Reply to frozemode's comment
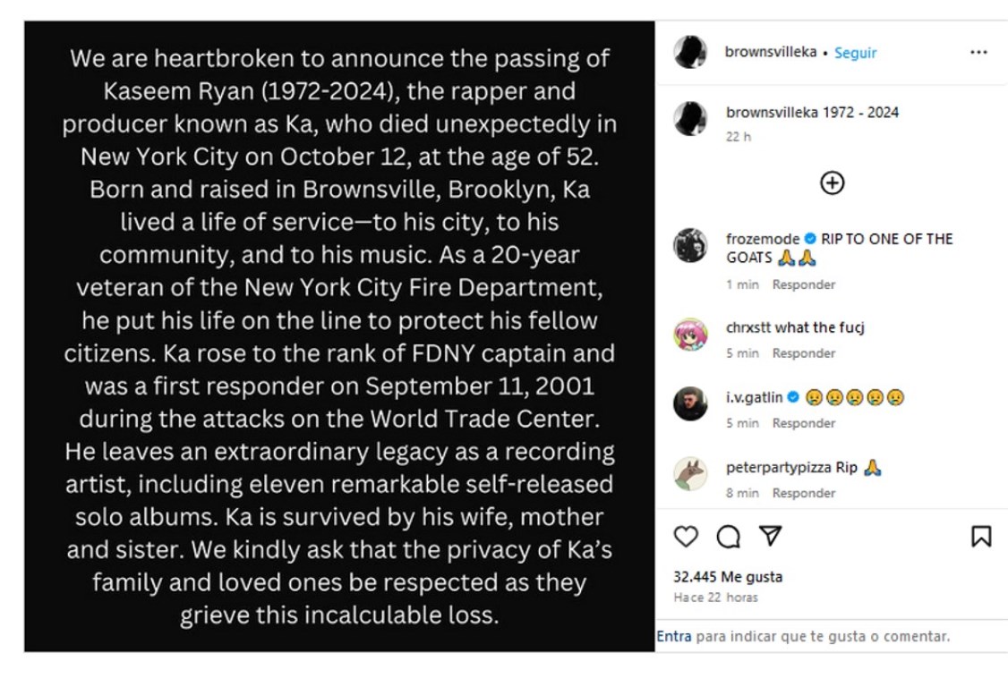 (x=804, y=284)
